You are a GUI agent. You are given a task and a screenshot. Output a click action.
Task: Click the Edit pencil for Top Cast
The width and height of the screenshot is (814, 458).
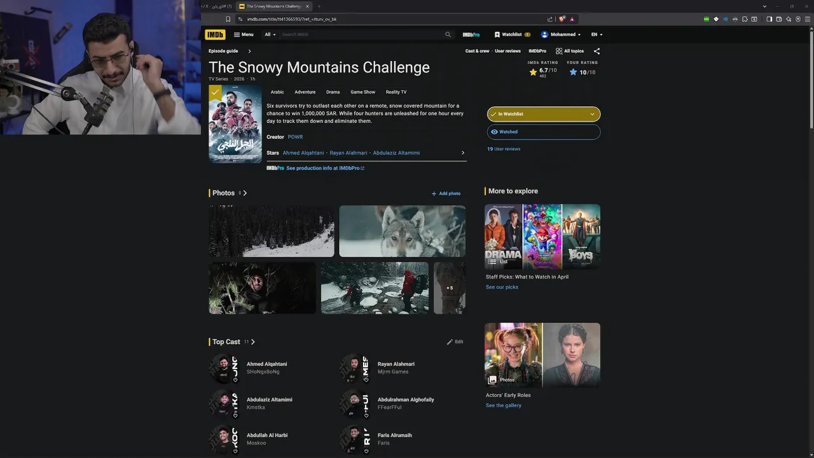pos(455,342)
